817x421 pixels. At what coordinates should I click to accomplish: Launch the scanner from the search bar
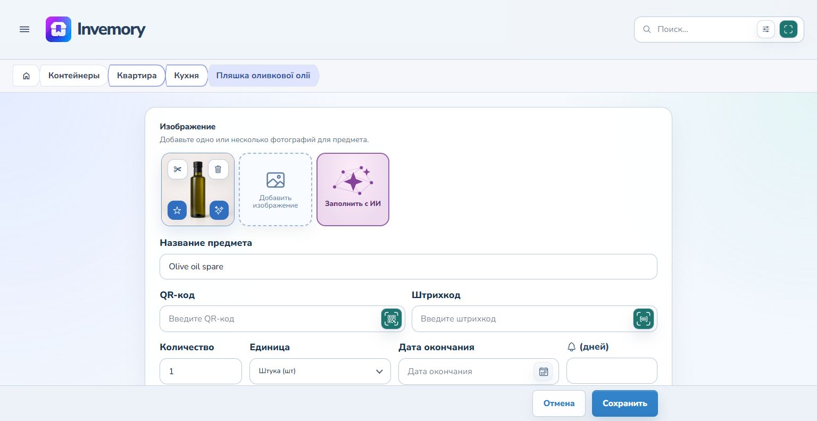(788, 29)
